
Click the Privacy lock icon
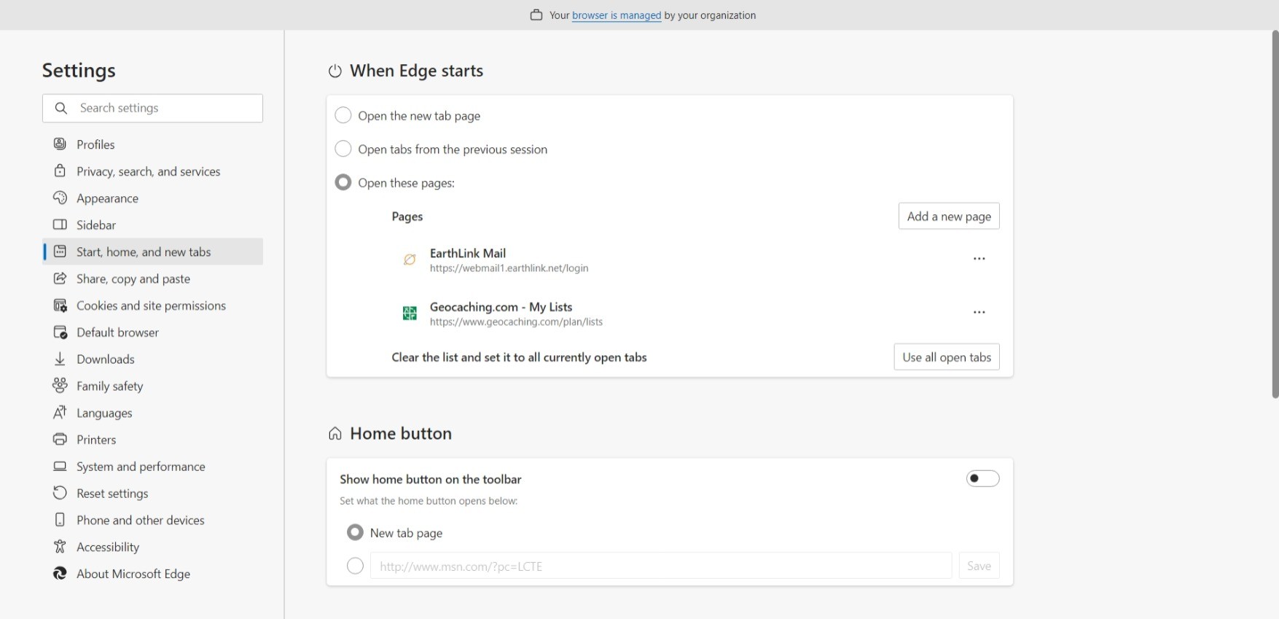pos(60,171)
